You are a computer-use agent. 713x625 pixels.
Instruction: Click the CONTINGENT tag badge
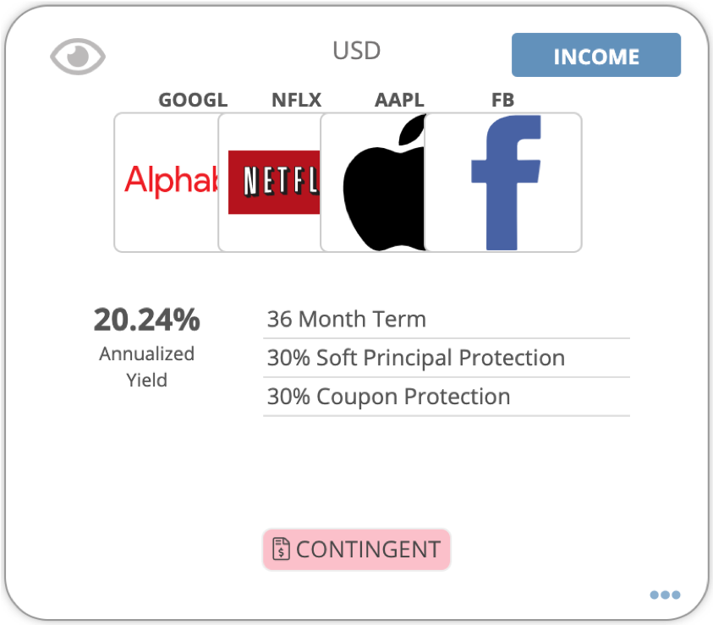357,549
